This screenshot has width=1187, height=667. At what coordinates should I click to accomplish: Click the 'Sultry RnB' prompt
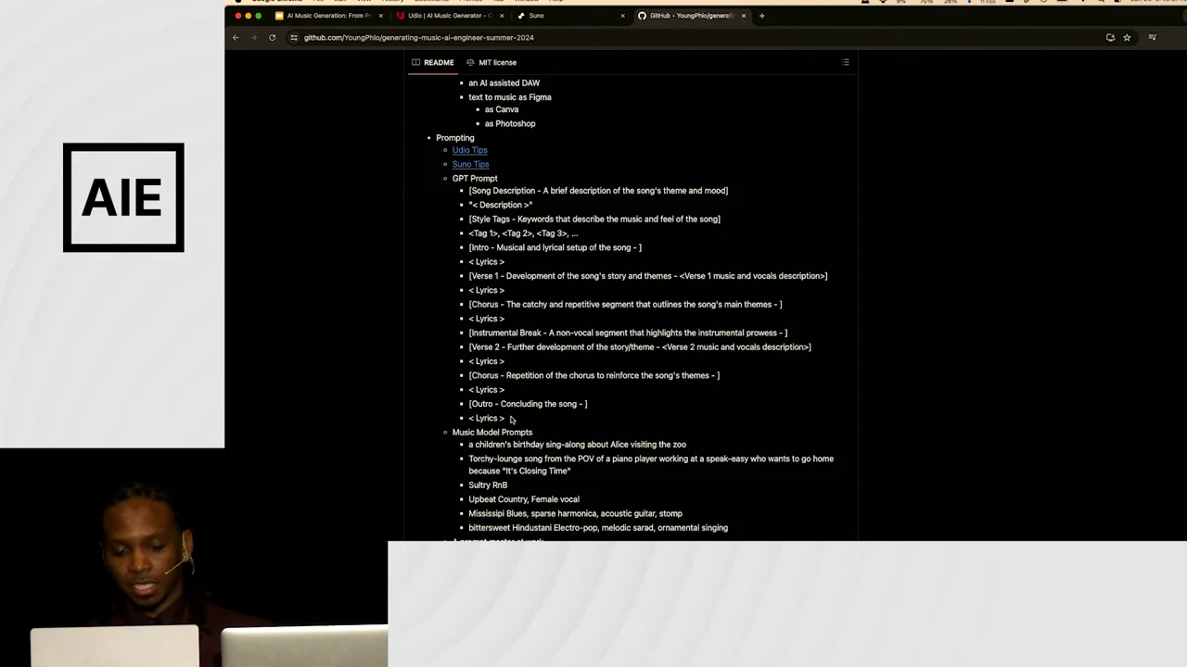(488, 485)
